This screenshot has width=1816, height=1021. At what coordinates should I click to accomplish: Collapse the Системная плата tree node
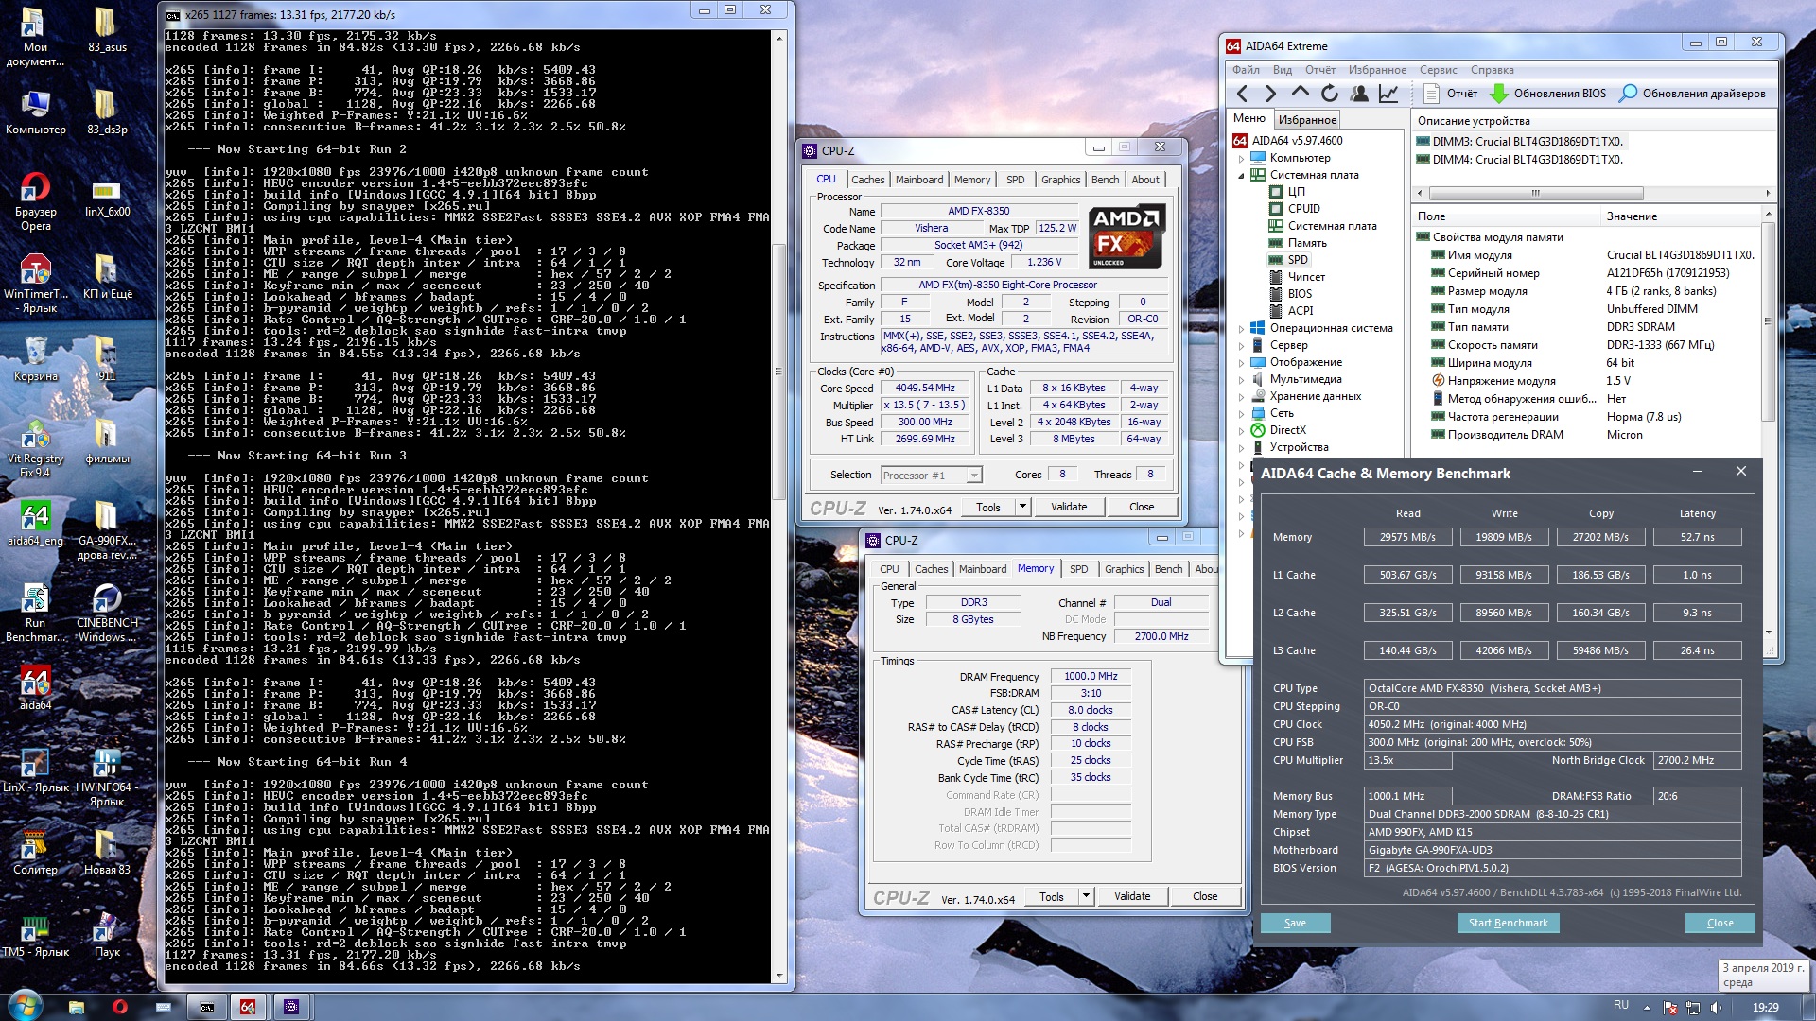pos(1241,175)
